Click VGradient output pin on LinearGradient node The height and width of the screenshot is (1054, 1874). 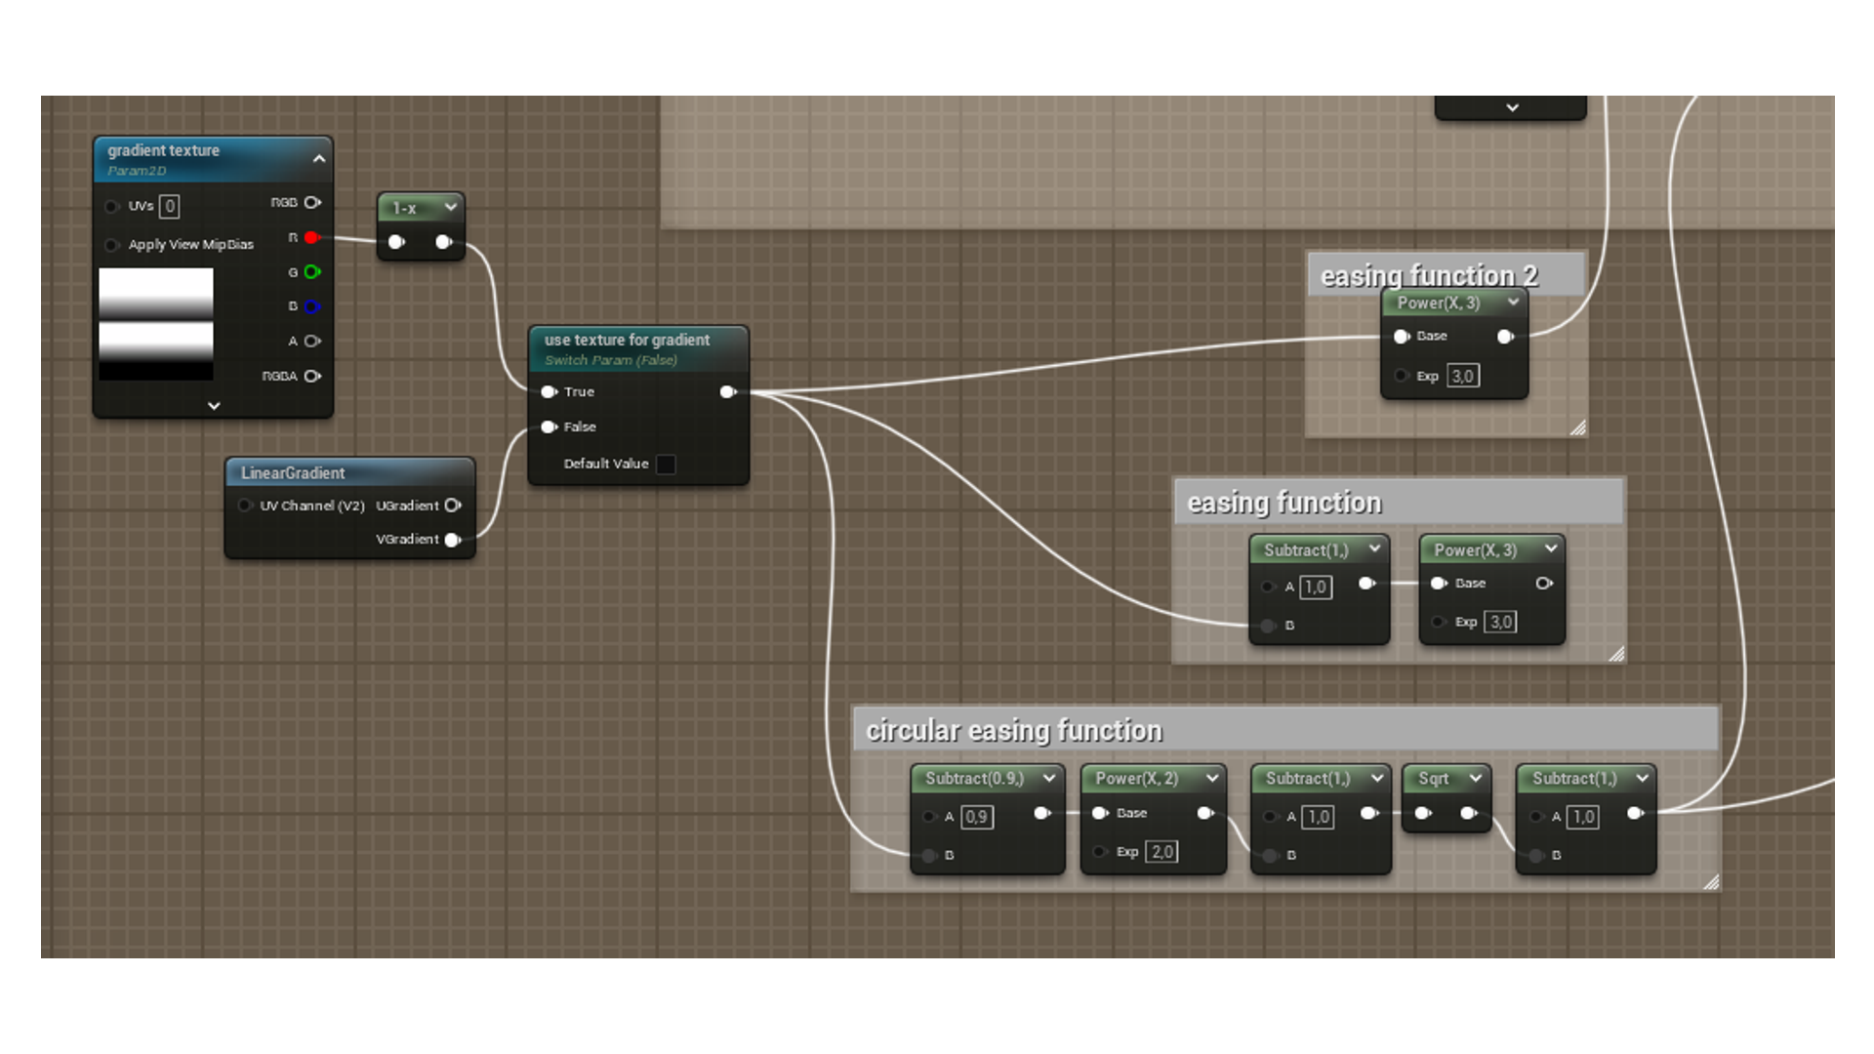pos(453,540)
